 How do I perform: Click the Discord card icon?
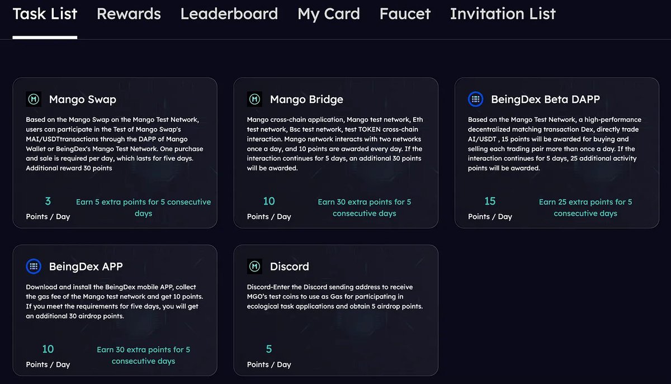[254, 266]
